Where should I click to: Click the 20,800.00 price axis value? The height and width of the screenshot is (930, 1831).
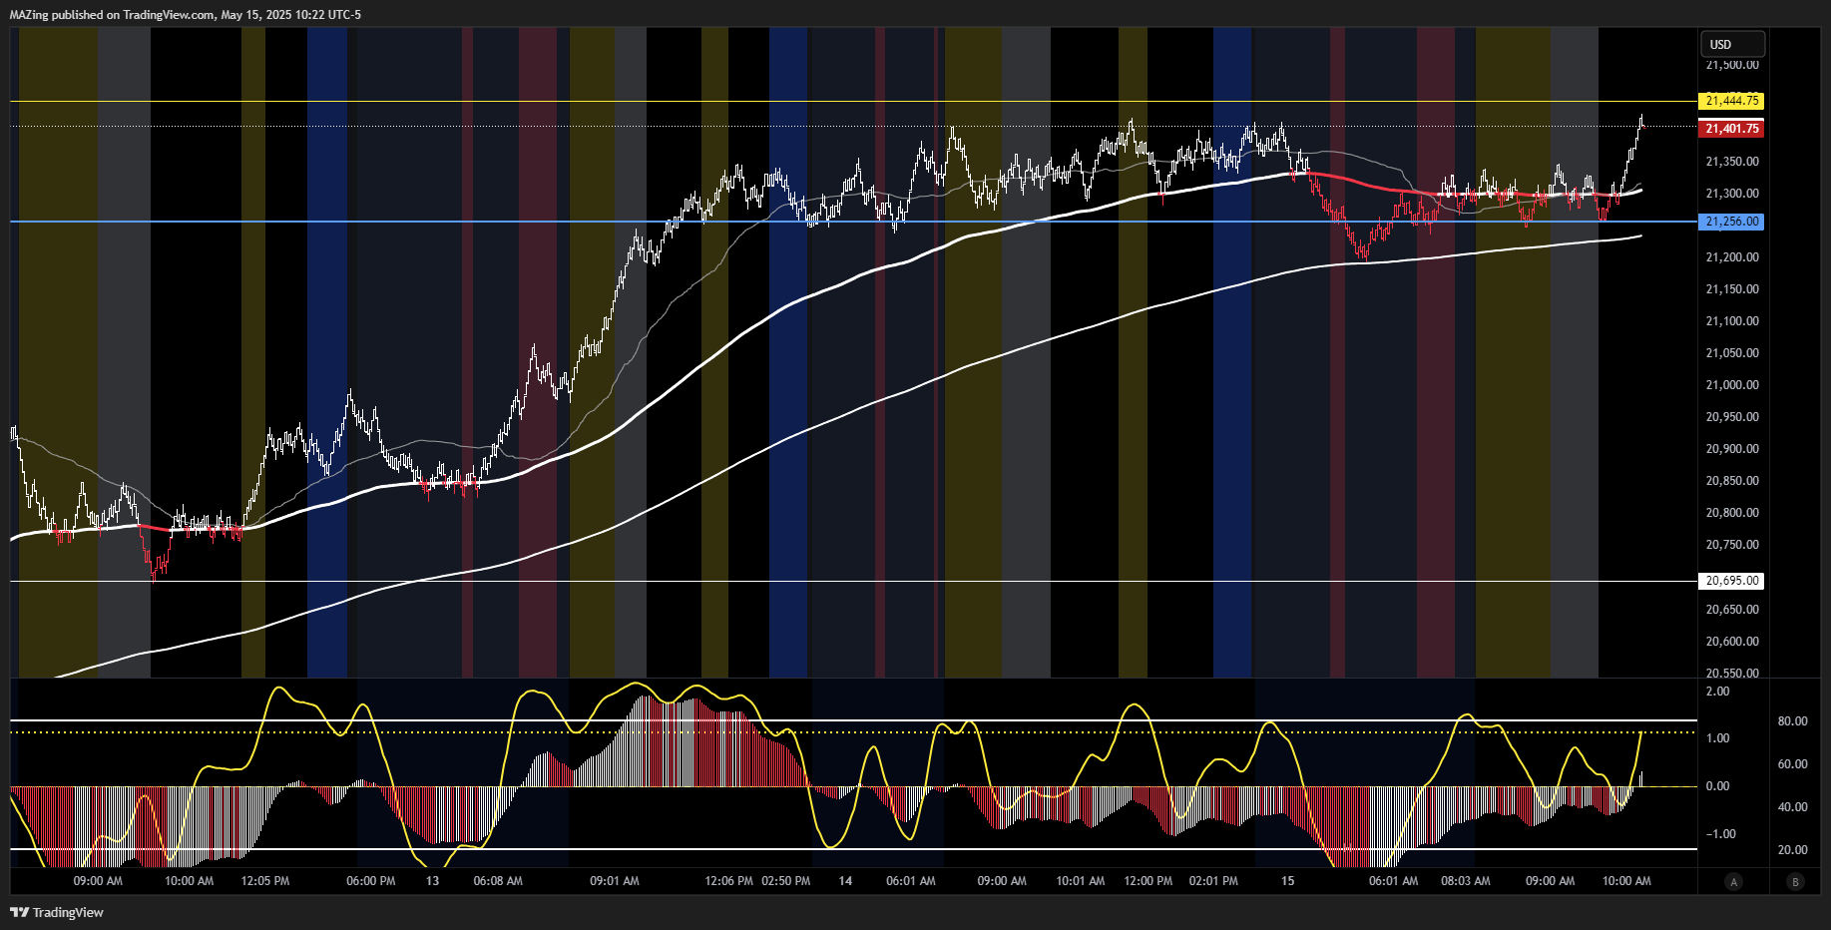(x=1732, y=513)
